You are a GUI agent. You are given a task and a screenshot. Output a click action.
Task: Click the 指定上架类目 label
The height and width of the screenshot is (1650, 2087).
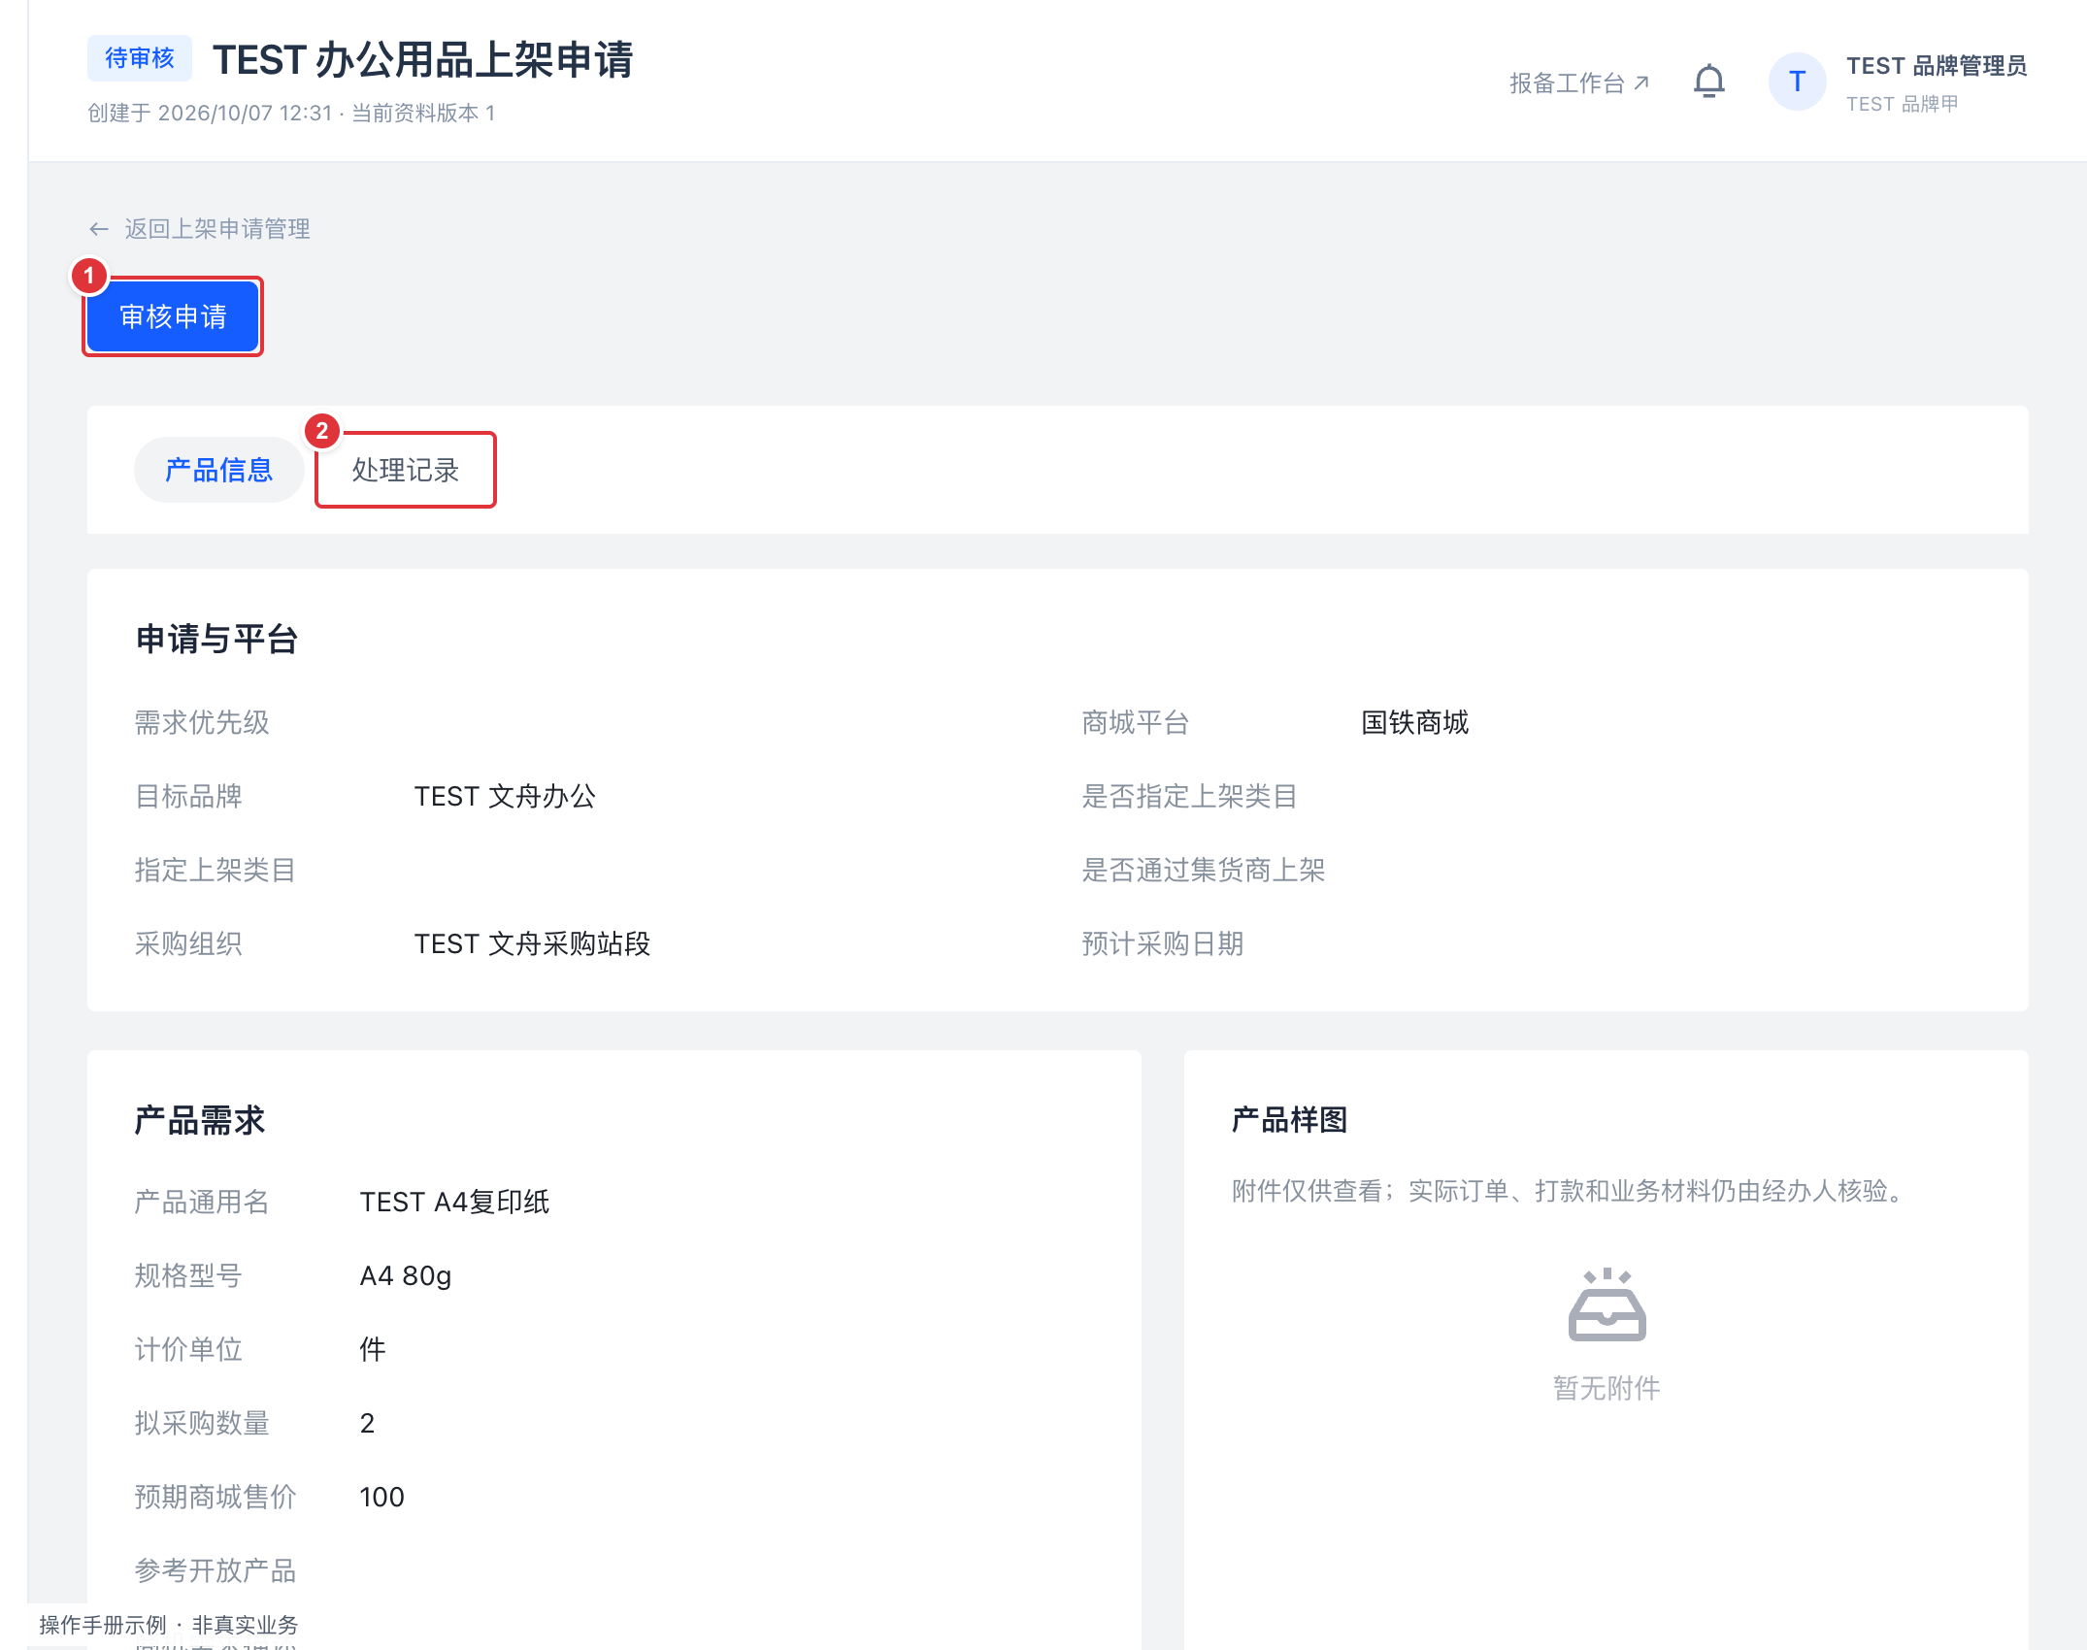(215, 871)
